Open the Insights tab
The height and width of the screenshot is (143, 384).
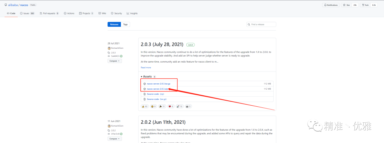tap(132, 14)
